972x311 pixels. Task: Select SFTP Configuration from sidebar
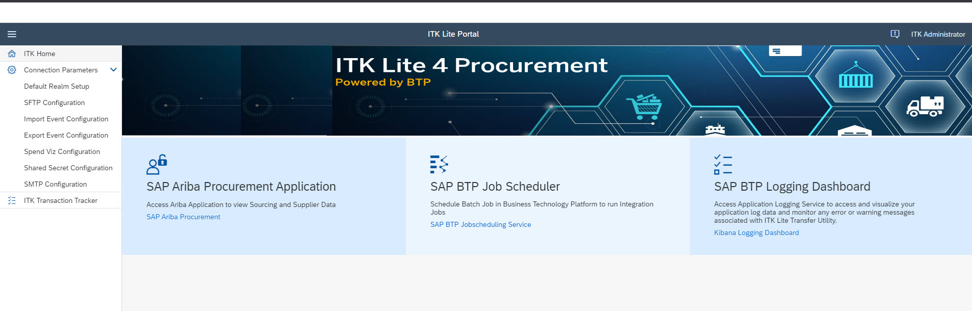(x=55, y=102)
